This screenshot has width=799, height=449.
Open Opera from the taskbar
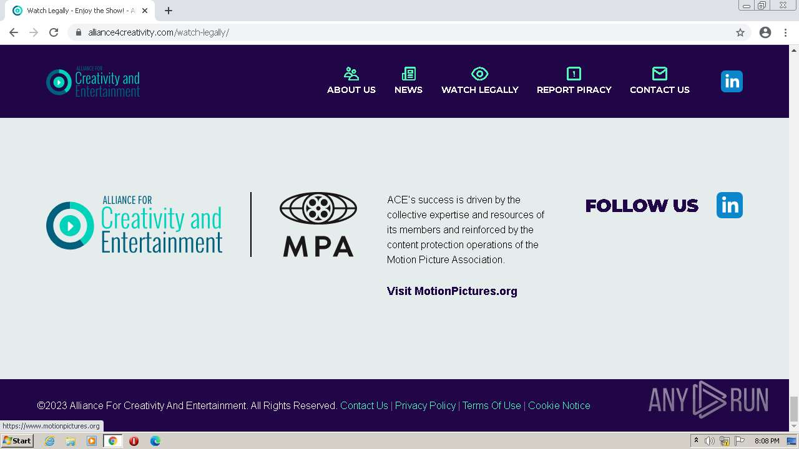(134, 441)
